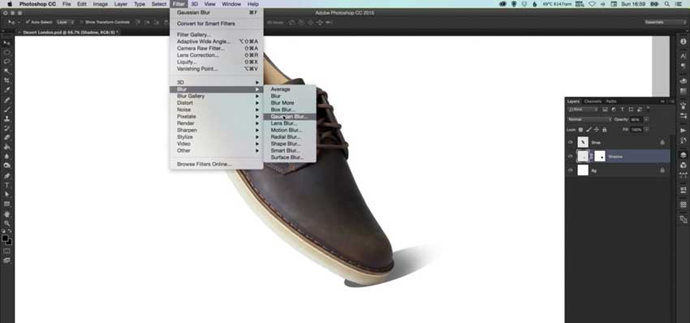The height and width of the screenshot is (323, 690).
Task: Select the Hand tool
Action: (6, 214)
